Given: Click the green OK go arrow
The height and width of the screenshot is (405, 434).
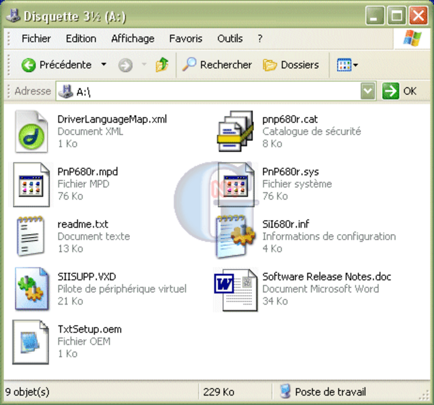Looking at the screenshot, I should (x=390, y=91).
